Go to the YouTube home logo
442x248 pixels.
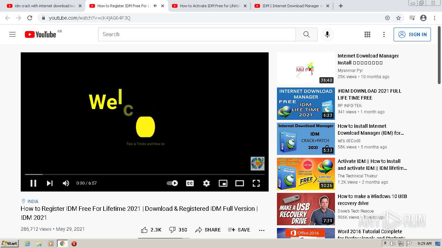tap(40, 34)
